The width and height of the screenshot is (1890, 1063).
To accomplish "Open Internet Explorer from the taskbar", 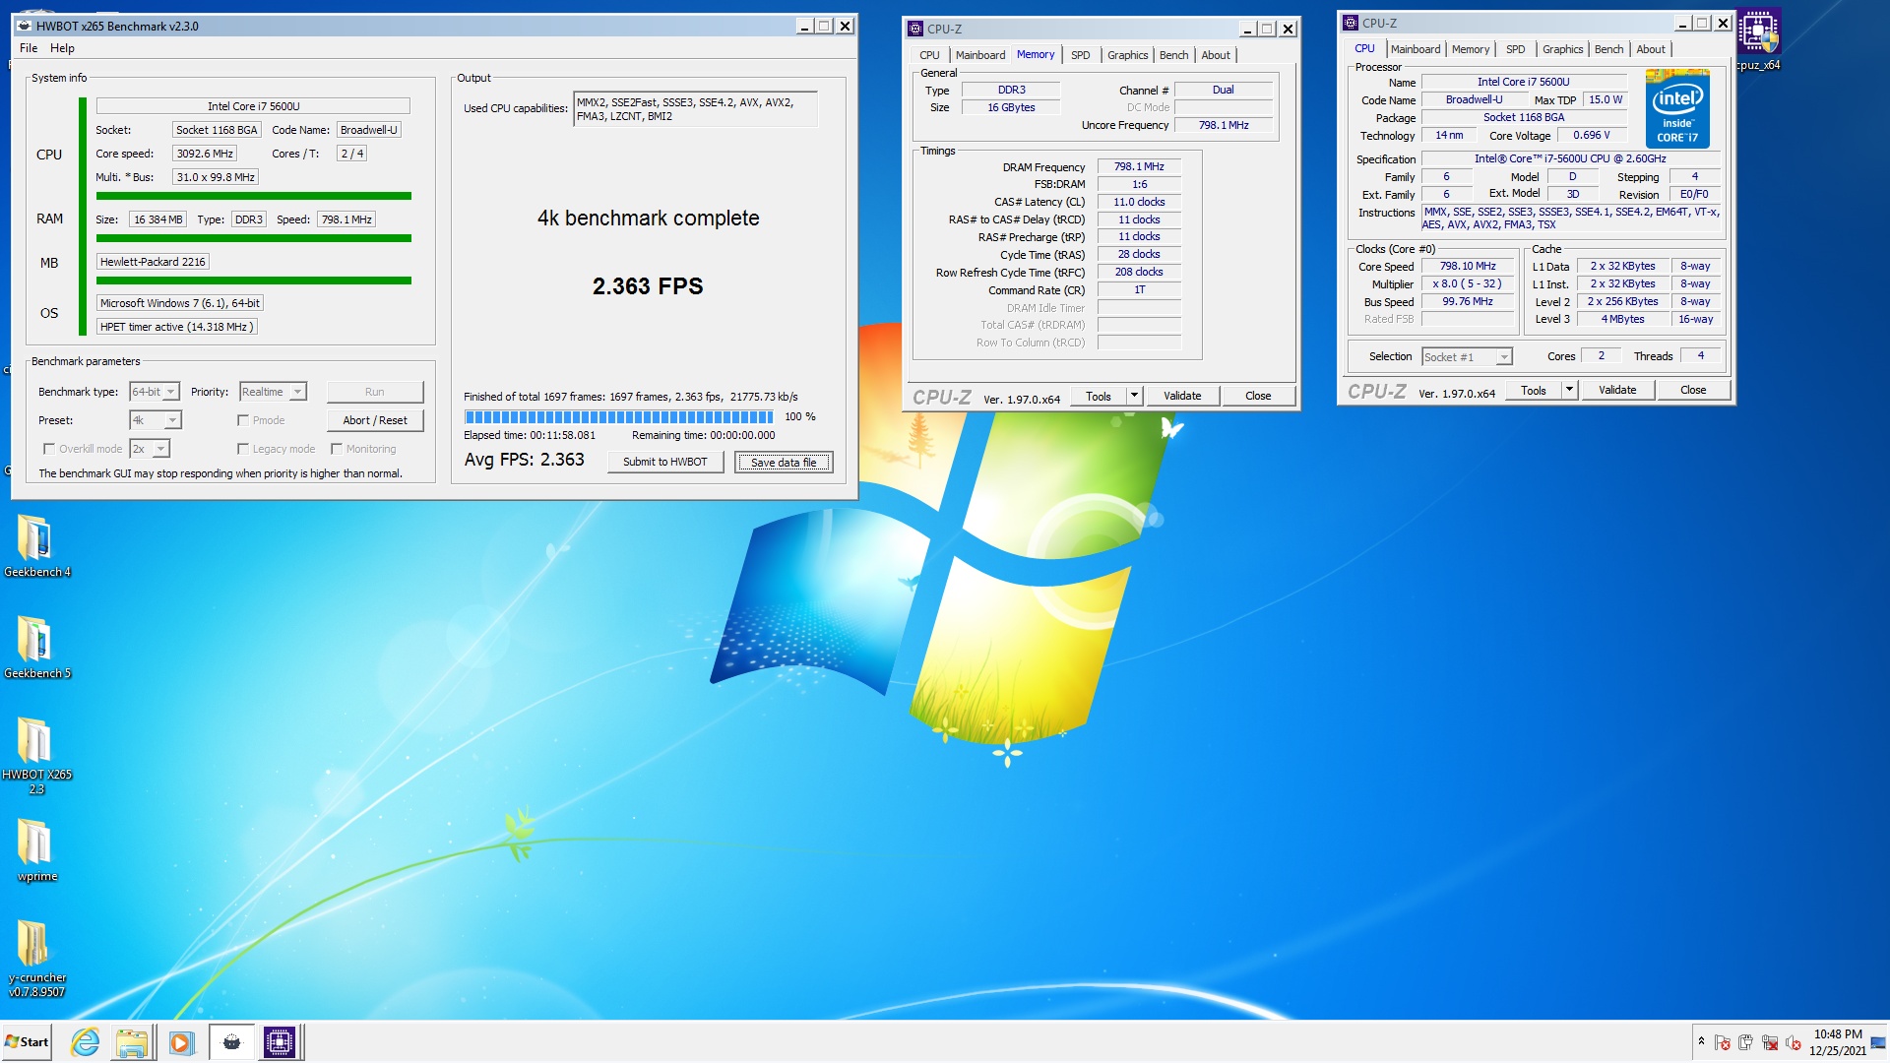I will (x=86, y=1042).
